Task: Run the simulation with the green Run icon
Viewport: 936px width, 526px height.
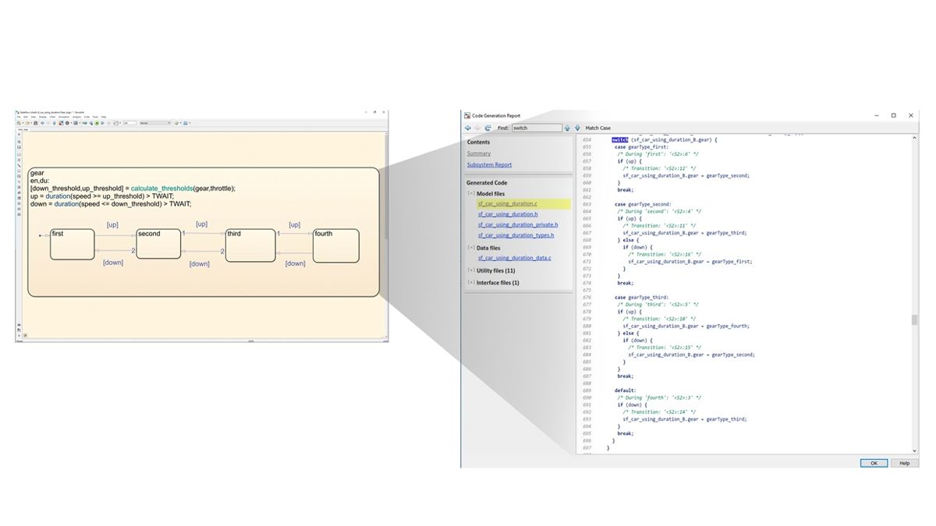Action: pos(97,122)
